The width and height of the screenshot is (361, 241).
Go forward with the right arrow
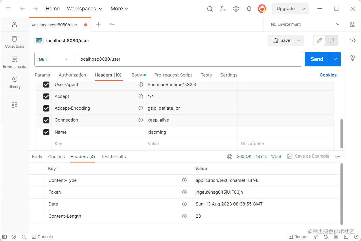coord(35,9)
